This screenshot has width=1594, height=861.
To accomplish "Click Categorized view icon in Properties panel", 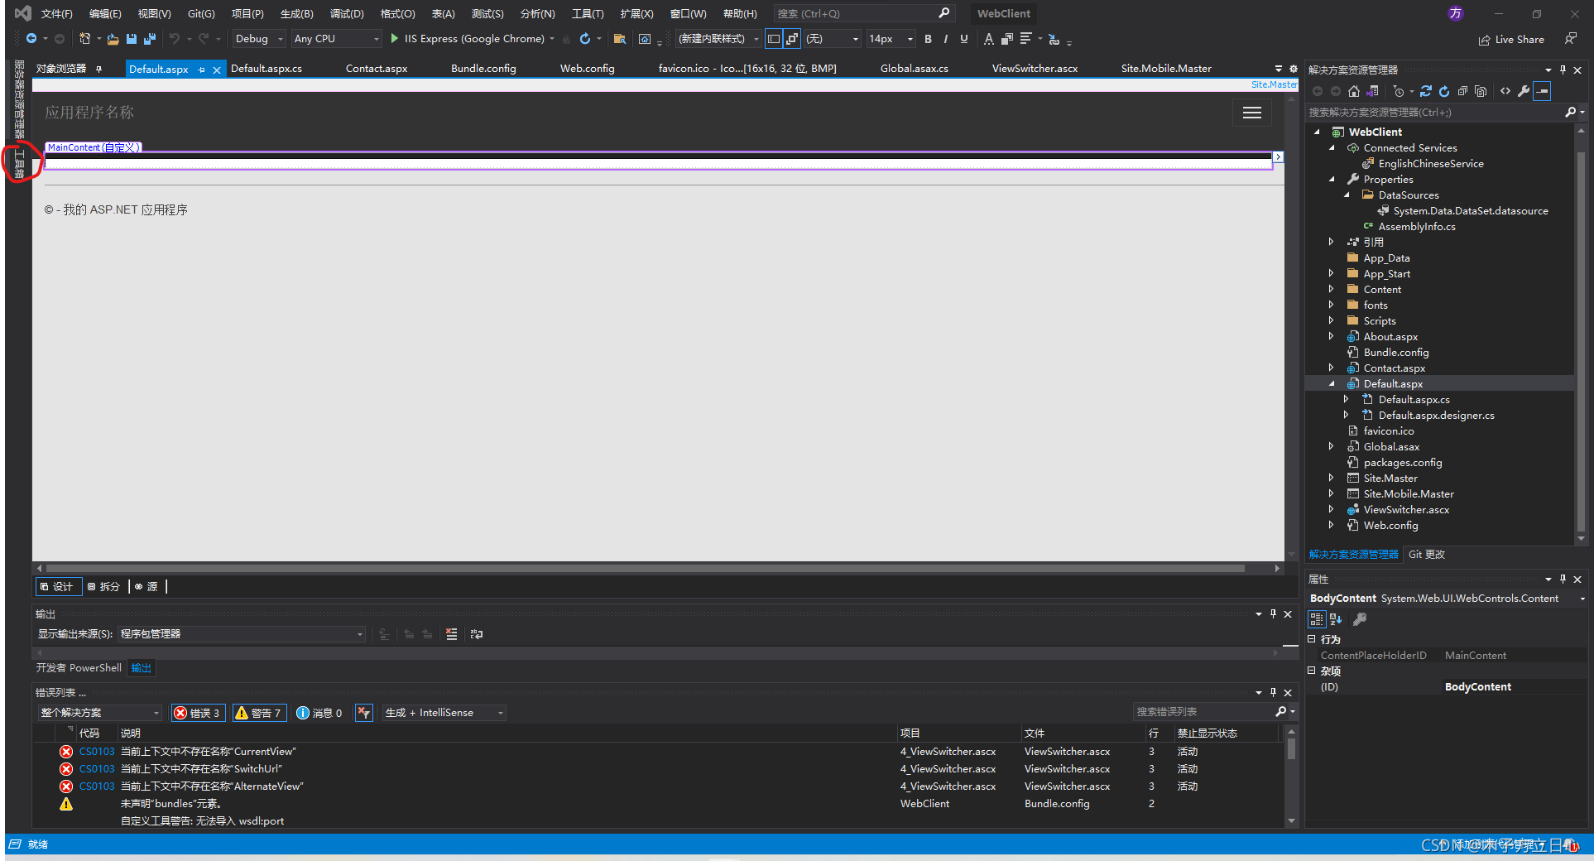I will [x=1316, y=619].
